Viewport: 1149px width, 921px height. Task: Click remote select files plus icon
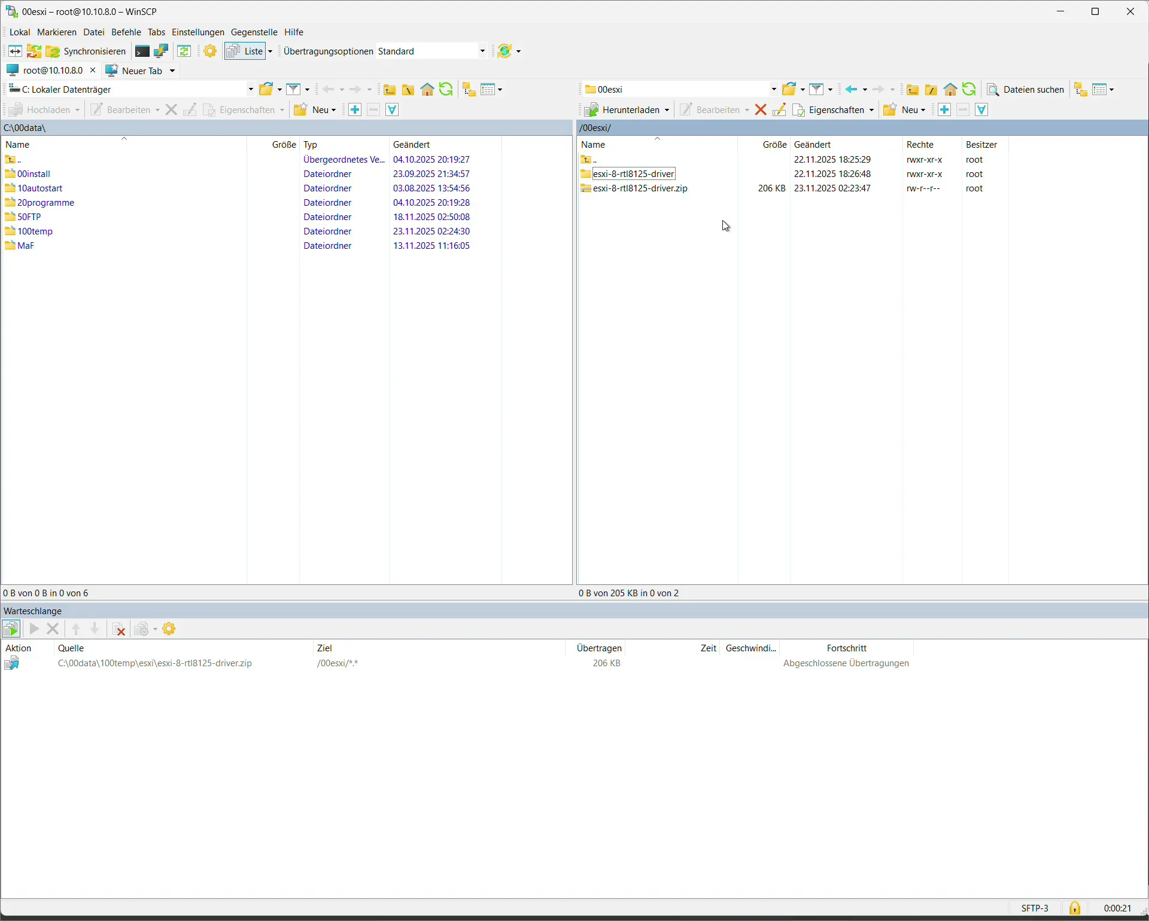pos(945,110)
